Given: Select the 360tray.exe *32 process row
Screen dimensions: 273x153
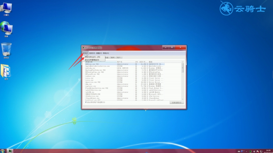Looking at the screenshot, I should tap(125, 64).
